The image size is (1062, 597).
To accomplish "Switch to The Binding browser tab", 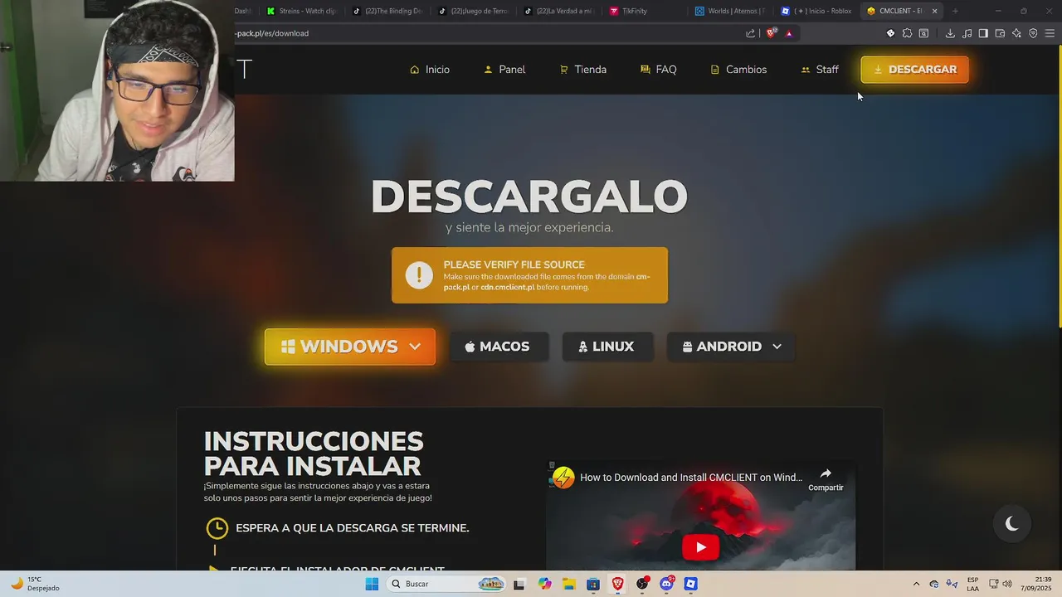I will click(x=388, y=11).
